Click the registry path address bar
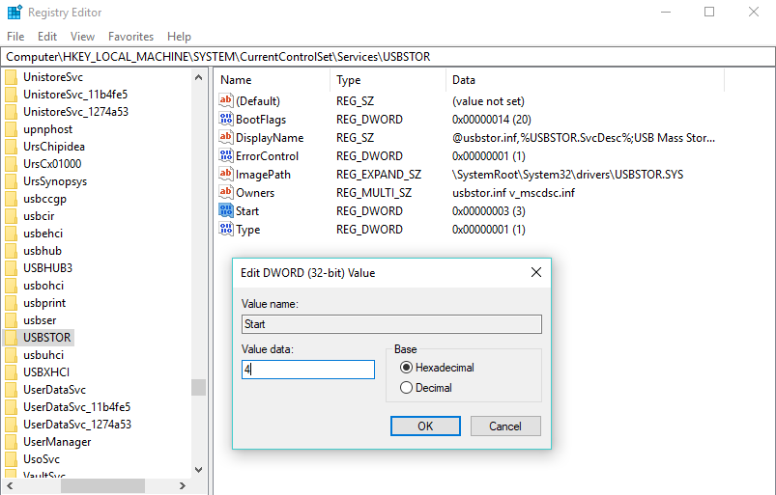The image size is (776, 495). coord(388,57)
